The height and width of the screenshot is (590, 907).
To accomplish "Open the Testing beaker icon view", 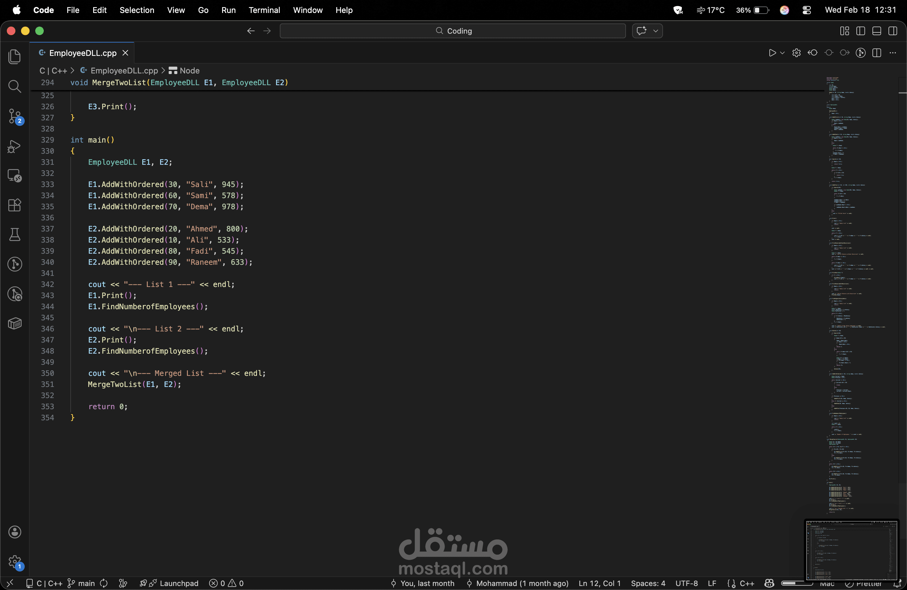I will coord(14,235).
